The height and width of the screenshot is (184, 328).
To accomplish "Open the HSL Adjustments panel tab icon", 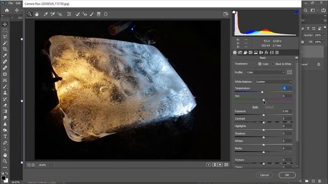I will pos(251,52).
